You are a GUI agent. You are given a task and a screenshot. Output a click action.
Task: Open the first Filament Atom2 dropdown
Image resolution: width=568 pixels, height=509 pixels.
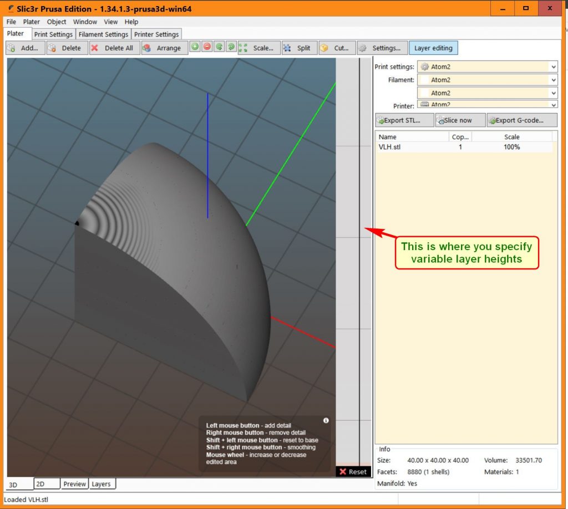click(487, 80)
